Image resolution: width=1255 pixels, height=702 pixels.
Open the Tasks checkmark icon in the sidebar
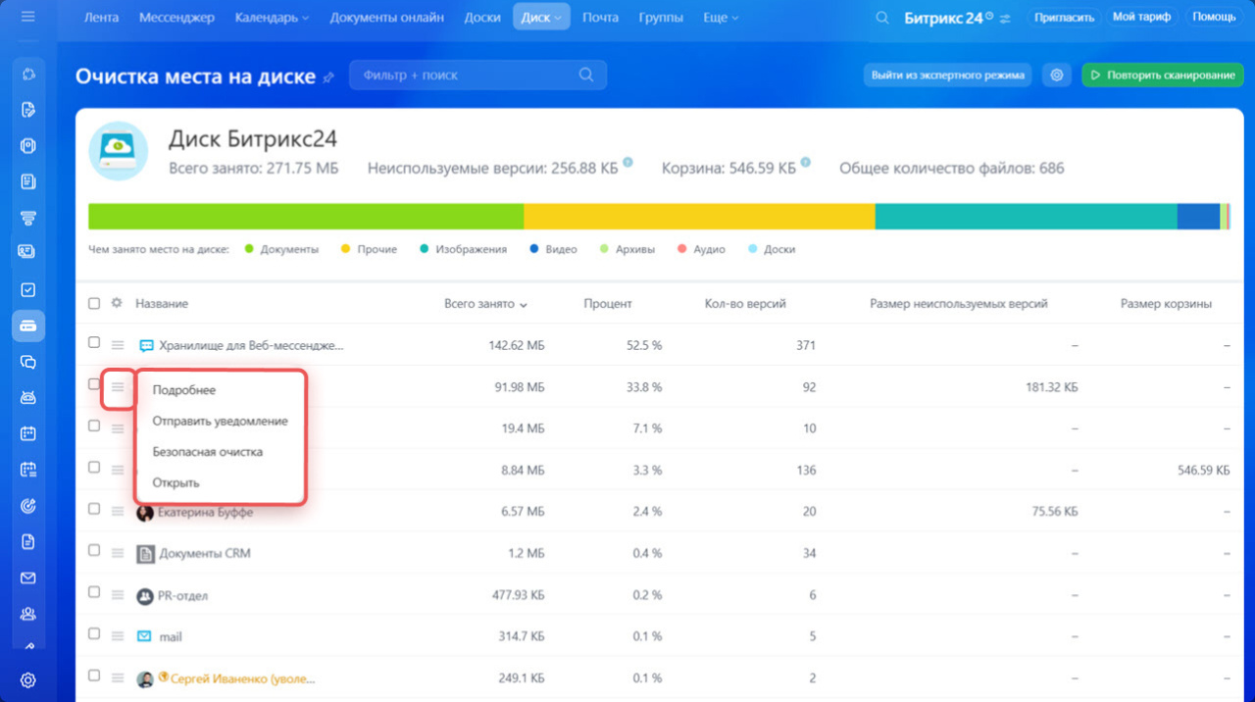pos(28,289)
